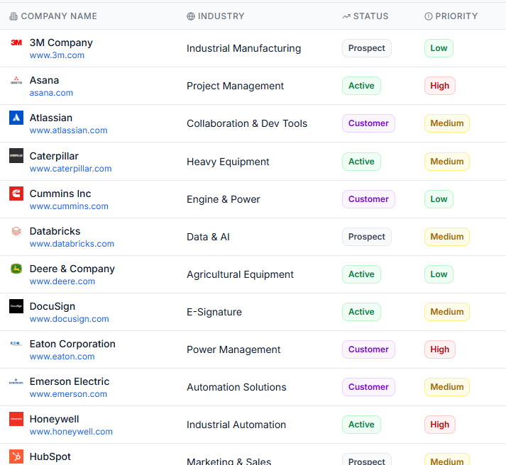Click the globe icon in Industry header
The image size is (506, 465).
click(191, 16)
